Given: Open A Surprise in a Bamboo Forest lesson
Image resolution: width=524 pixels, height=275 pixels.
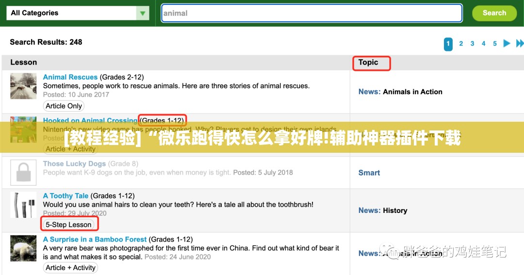Looking at the screenshot, I should pos(95,239).
